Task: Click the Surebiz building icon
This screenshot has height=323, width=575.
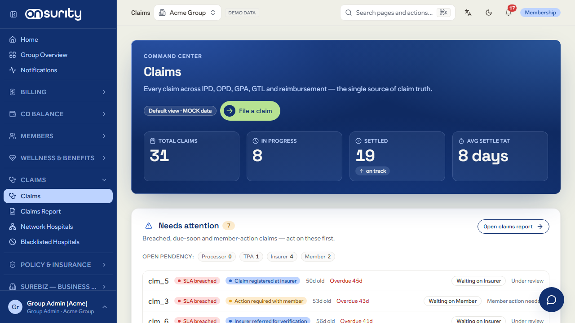Action: [x=13, y=287]
